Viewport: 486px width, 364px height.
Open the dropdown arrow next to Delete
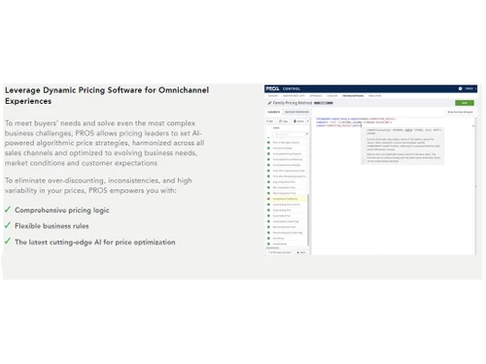(x=307, y=121)
